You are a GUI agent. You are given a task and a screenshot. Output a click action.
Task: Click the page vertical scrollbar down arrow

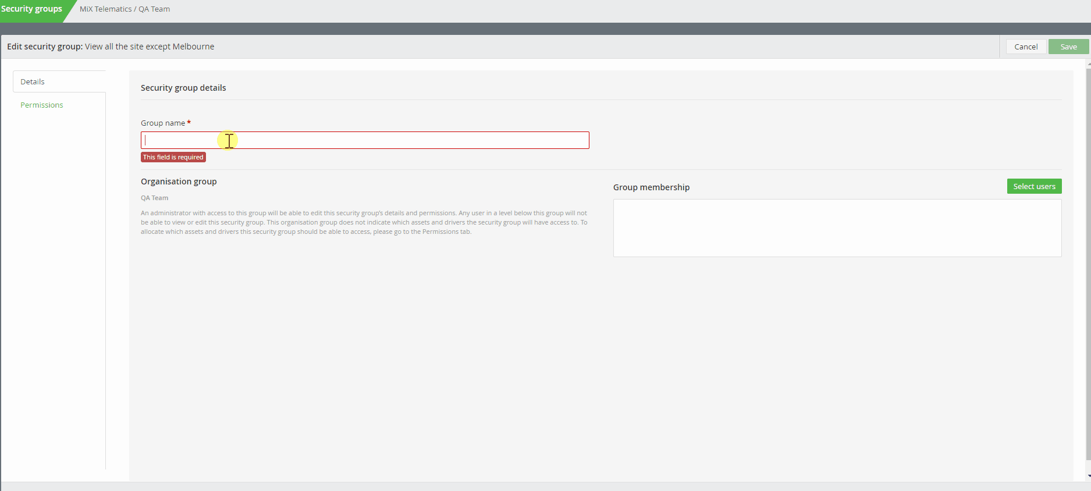click(x=1088, y=476)
